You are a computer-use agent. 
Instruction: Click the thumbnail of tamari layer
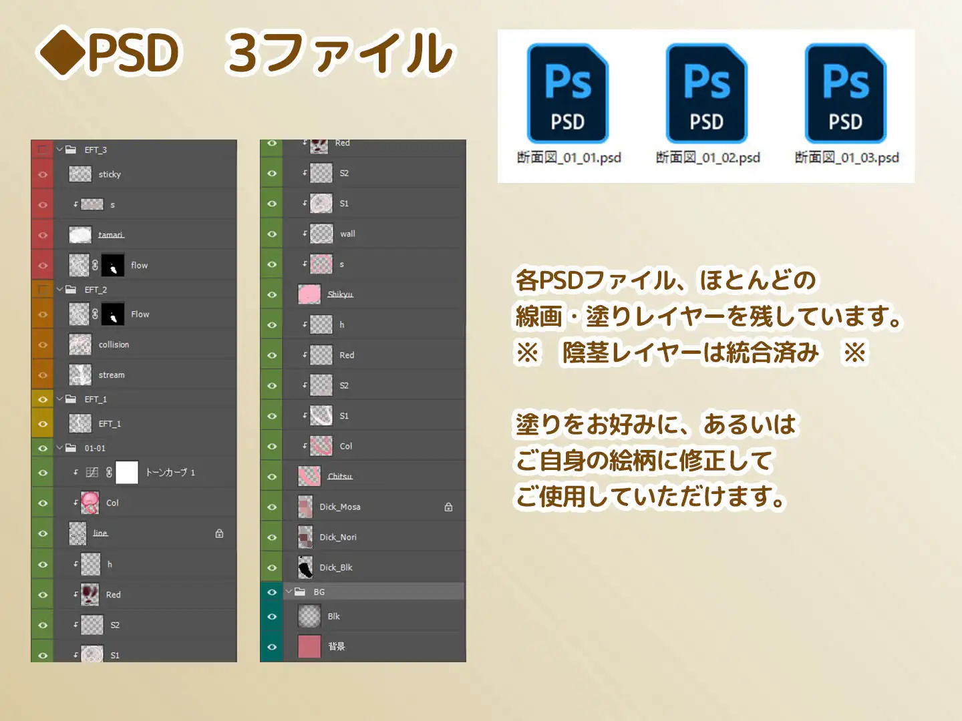80,234
